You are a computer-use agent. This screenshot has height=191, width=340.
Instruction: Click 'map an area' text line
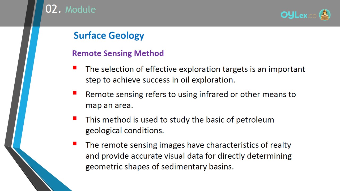(109, 105)
